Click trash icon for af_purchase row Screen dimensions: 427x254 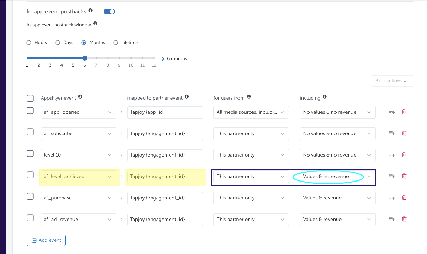click(x=404, y=198)
